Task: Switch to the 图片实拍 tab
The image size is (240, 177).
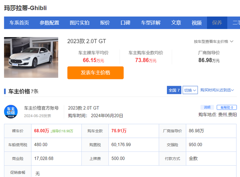Action: tap(79, 23)
